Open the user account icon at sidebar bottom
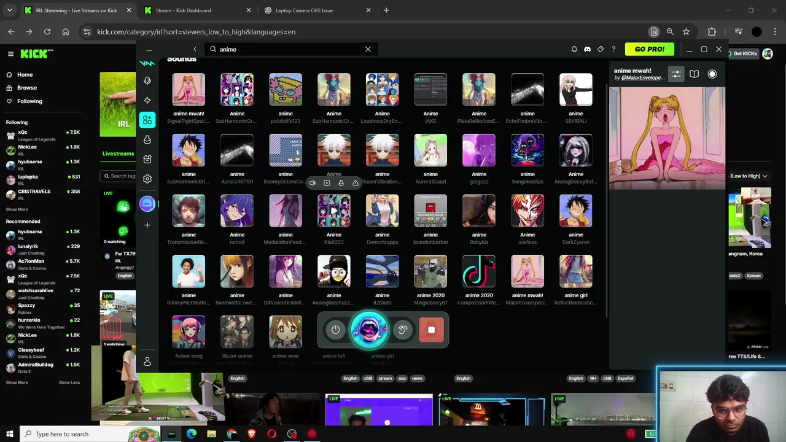The height and width of the screenshot is (442, 786). coord(147,362)
